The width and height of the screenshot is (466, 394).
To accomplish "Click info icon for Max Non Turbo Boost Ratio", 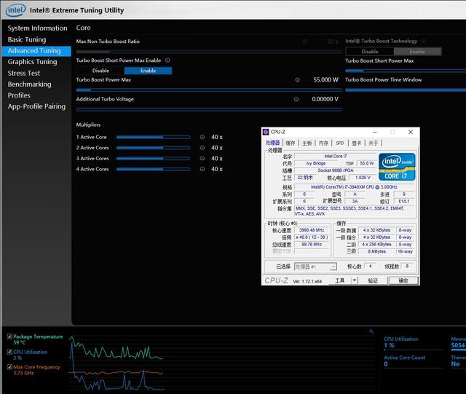I will [x=304, y=42].
